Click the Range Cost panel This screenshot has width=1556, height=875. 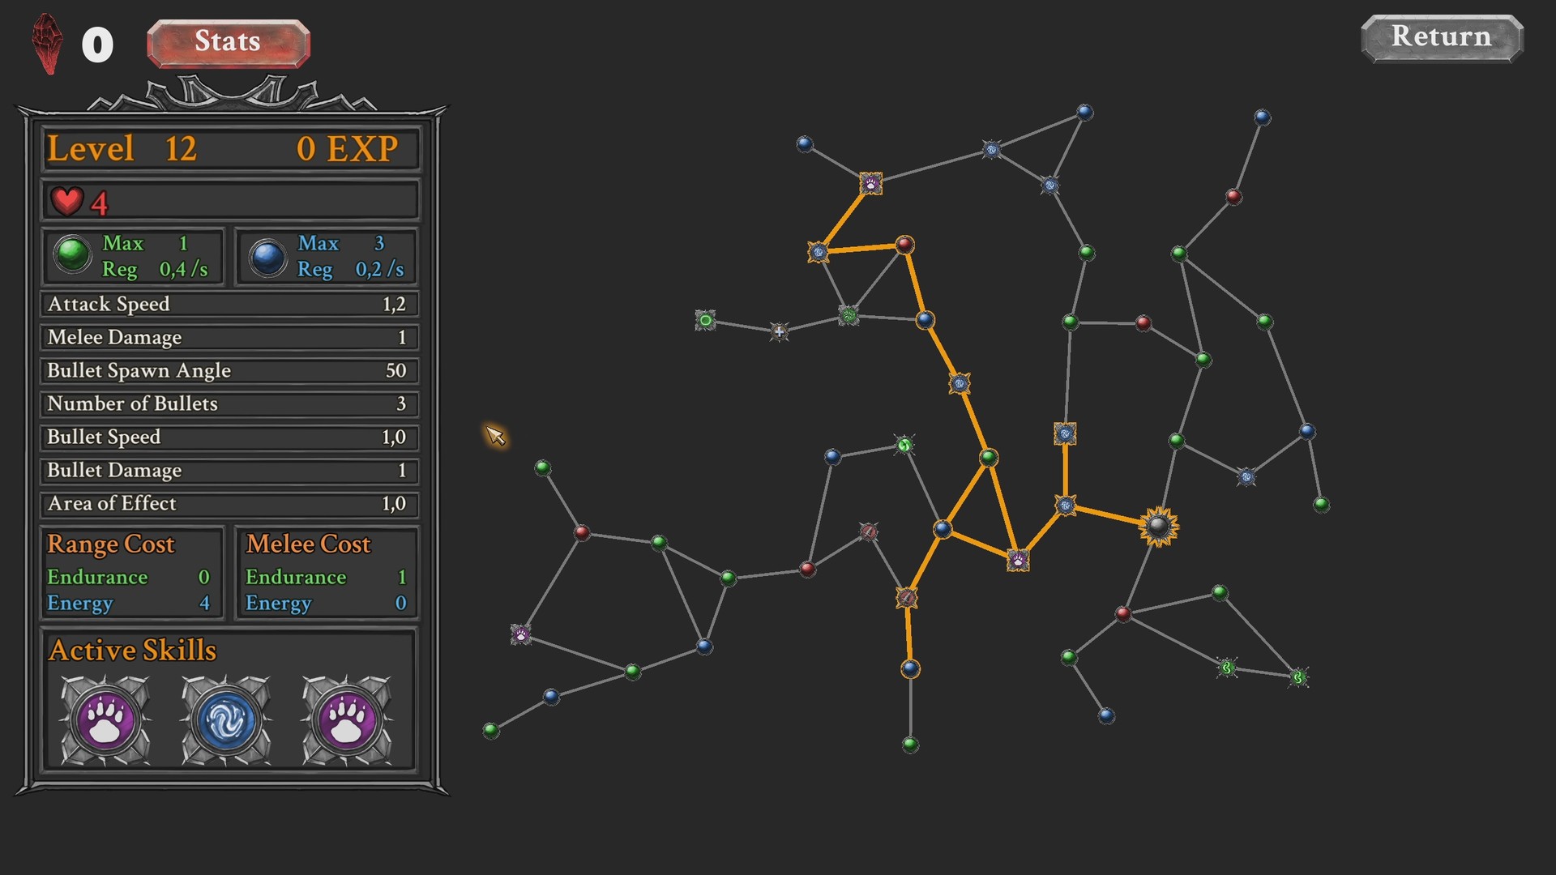pyautogui.click(x=131, y=573)
